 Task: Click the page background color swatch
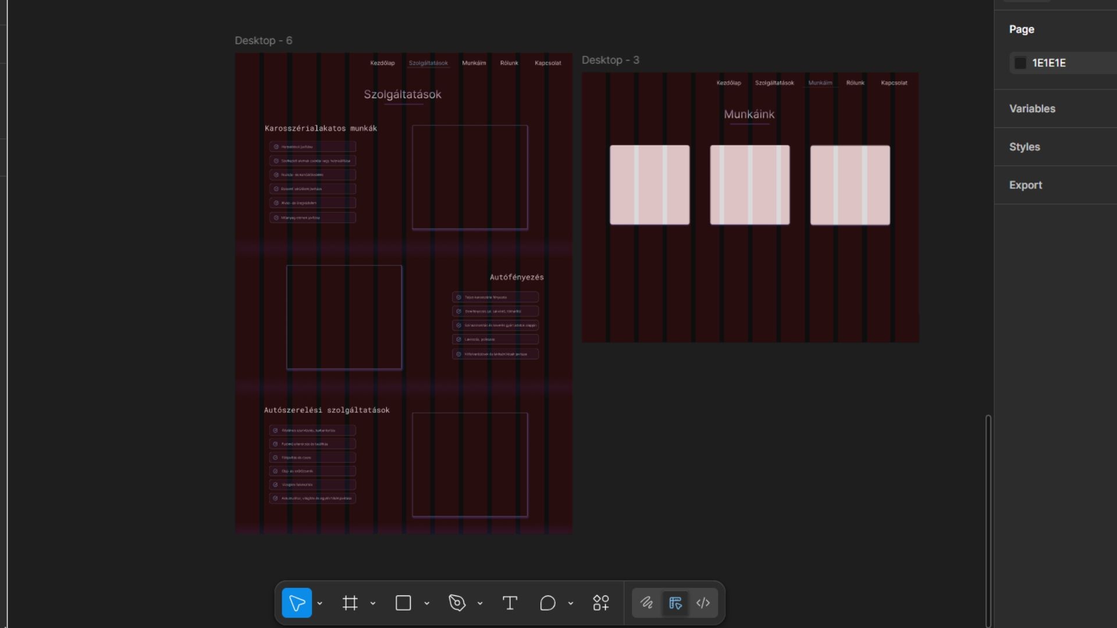tap(1020, 63)
